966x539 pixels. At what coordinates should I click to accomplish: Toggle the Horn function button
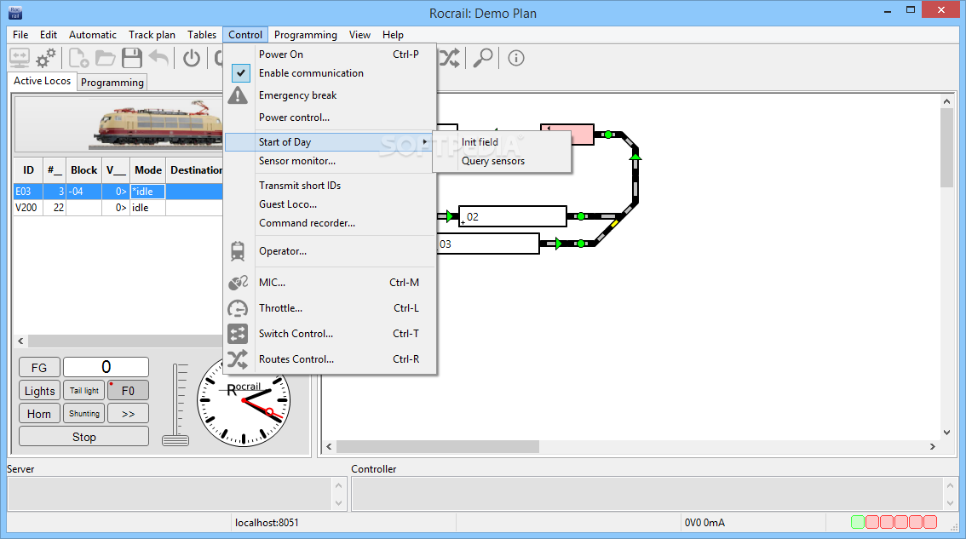click(x=39, y=414)
